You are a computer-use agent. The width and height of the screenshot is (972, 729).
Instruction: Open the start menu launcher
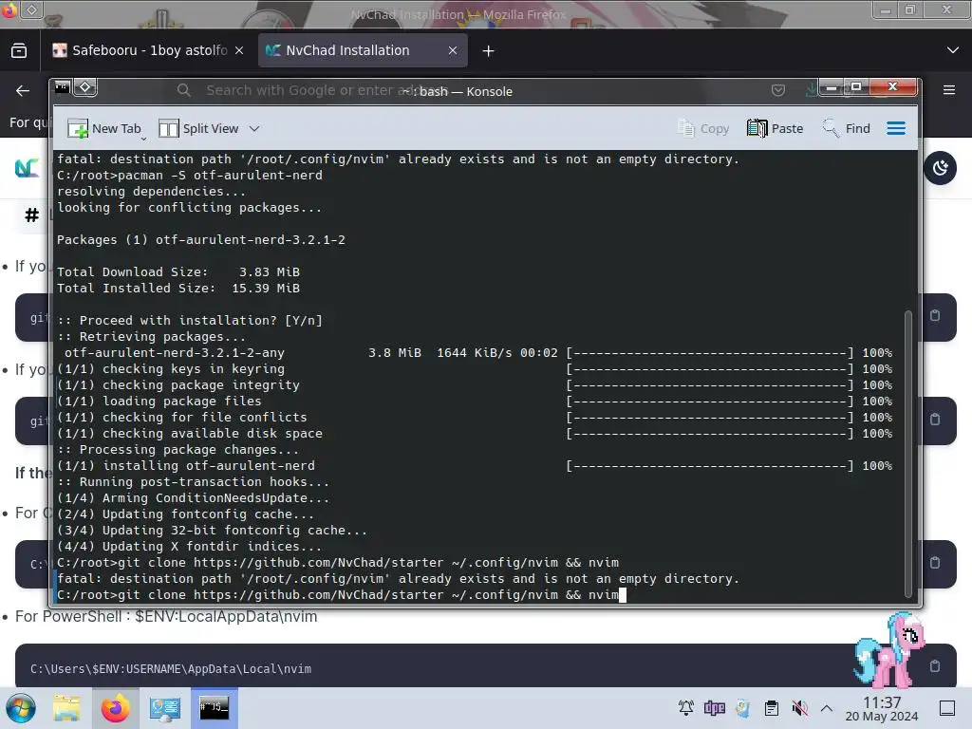pos(21,708)
